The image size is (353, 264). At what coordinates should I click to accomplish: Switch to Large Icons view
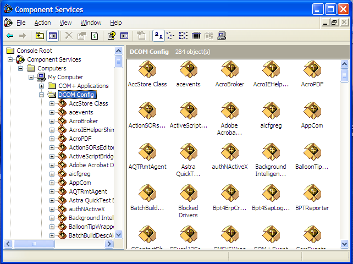[159, 36]
